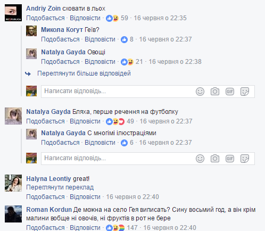Attach photo via camera icon in first reply box

pos(215,92)
